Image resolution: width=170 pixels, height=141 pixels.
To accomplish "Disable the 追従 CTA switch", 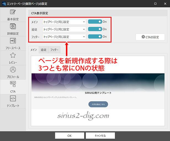I will [95, 29].
